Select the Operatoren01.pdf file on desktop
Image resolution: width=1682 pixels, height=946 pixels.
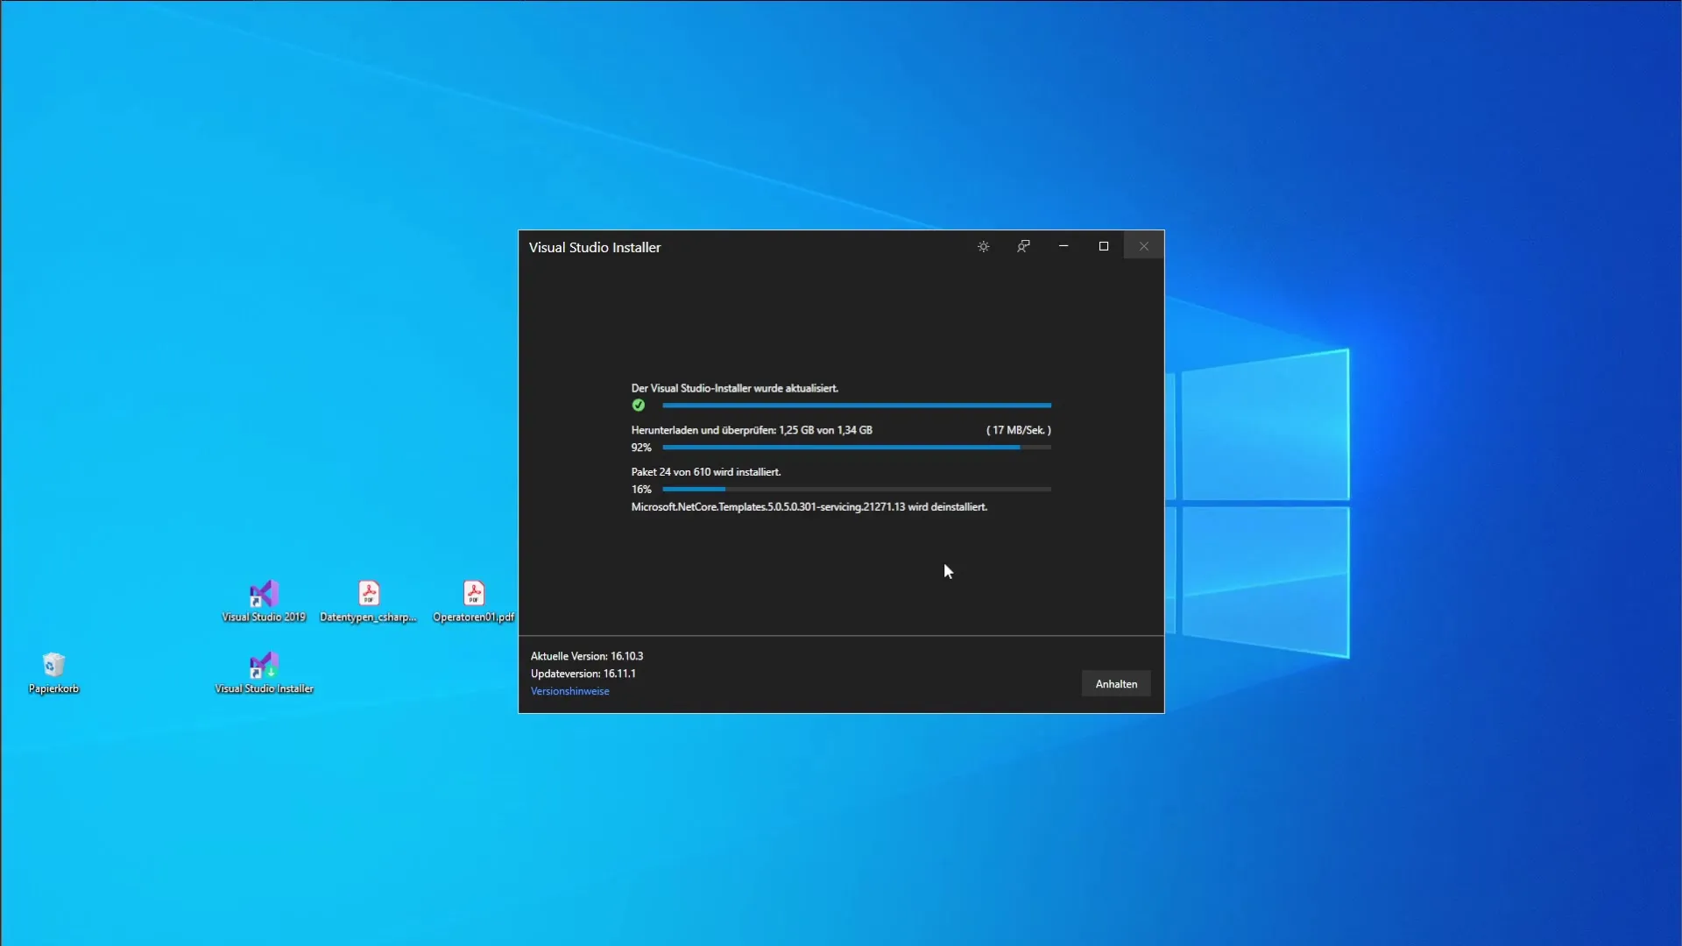click(474, 601)
